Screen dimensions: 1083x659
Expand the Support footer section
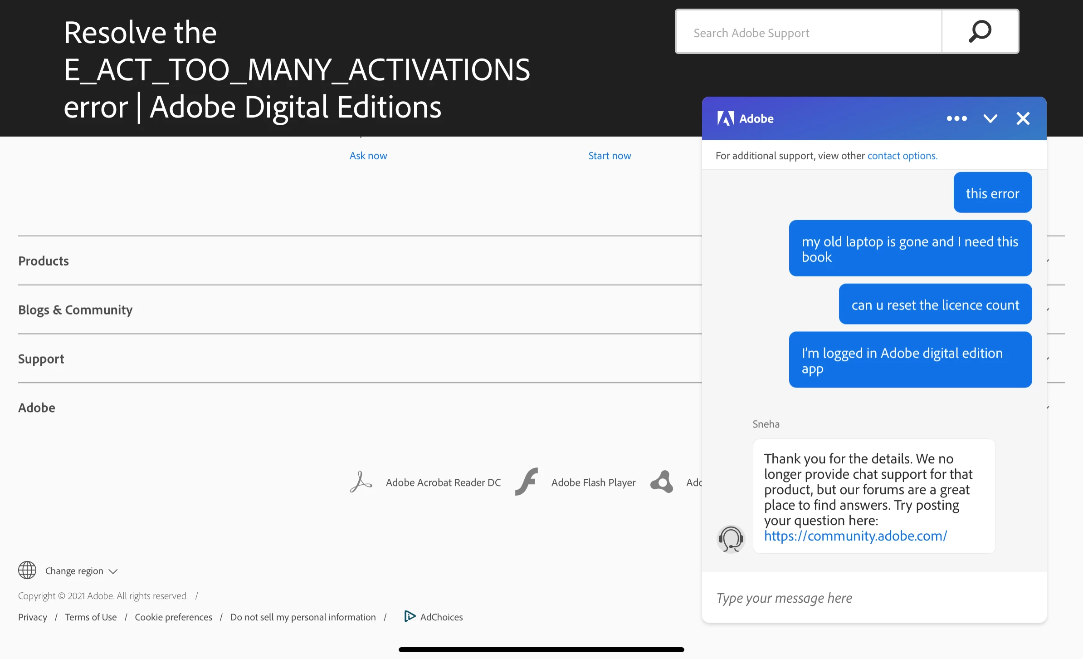click(x=41, y=359)
